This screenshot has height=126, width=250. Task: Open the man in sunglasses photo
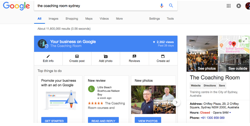[142, 100]
